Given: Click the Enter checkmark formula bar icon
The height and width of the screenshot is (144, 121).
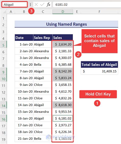Looking at the screenshot, I should (42, 5).
